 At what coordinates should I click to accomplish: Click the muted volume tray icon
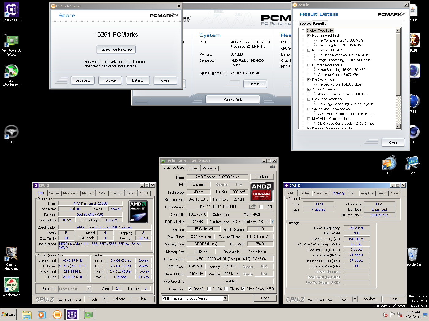coord(385,315)
